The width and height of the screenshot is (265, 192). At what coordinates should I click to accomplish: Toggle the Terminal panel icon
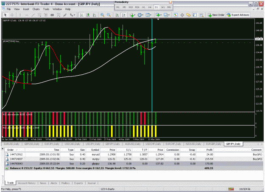pyautogui.click(x=195, y=15)
